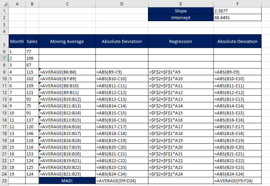Click cell with =ABS(B12-C12)
The width and height of the screenshot is (270, 186).
[121, 92]
